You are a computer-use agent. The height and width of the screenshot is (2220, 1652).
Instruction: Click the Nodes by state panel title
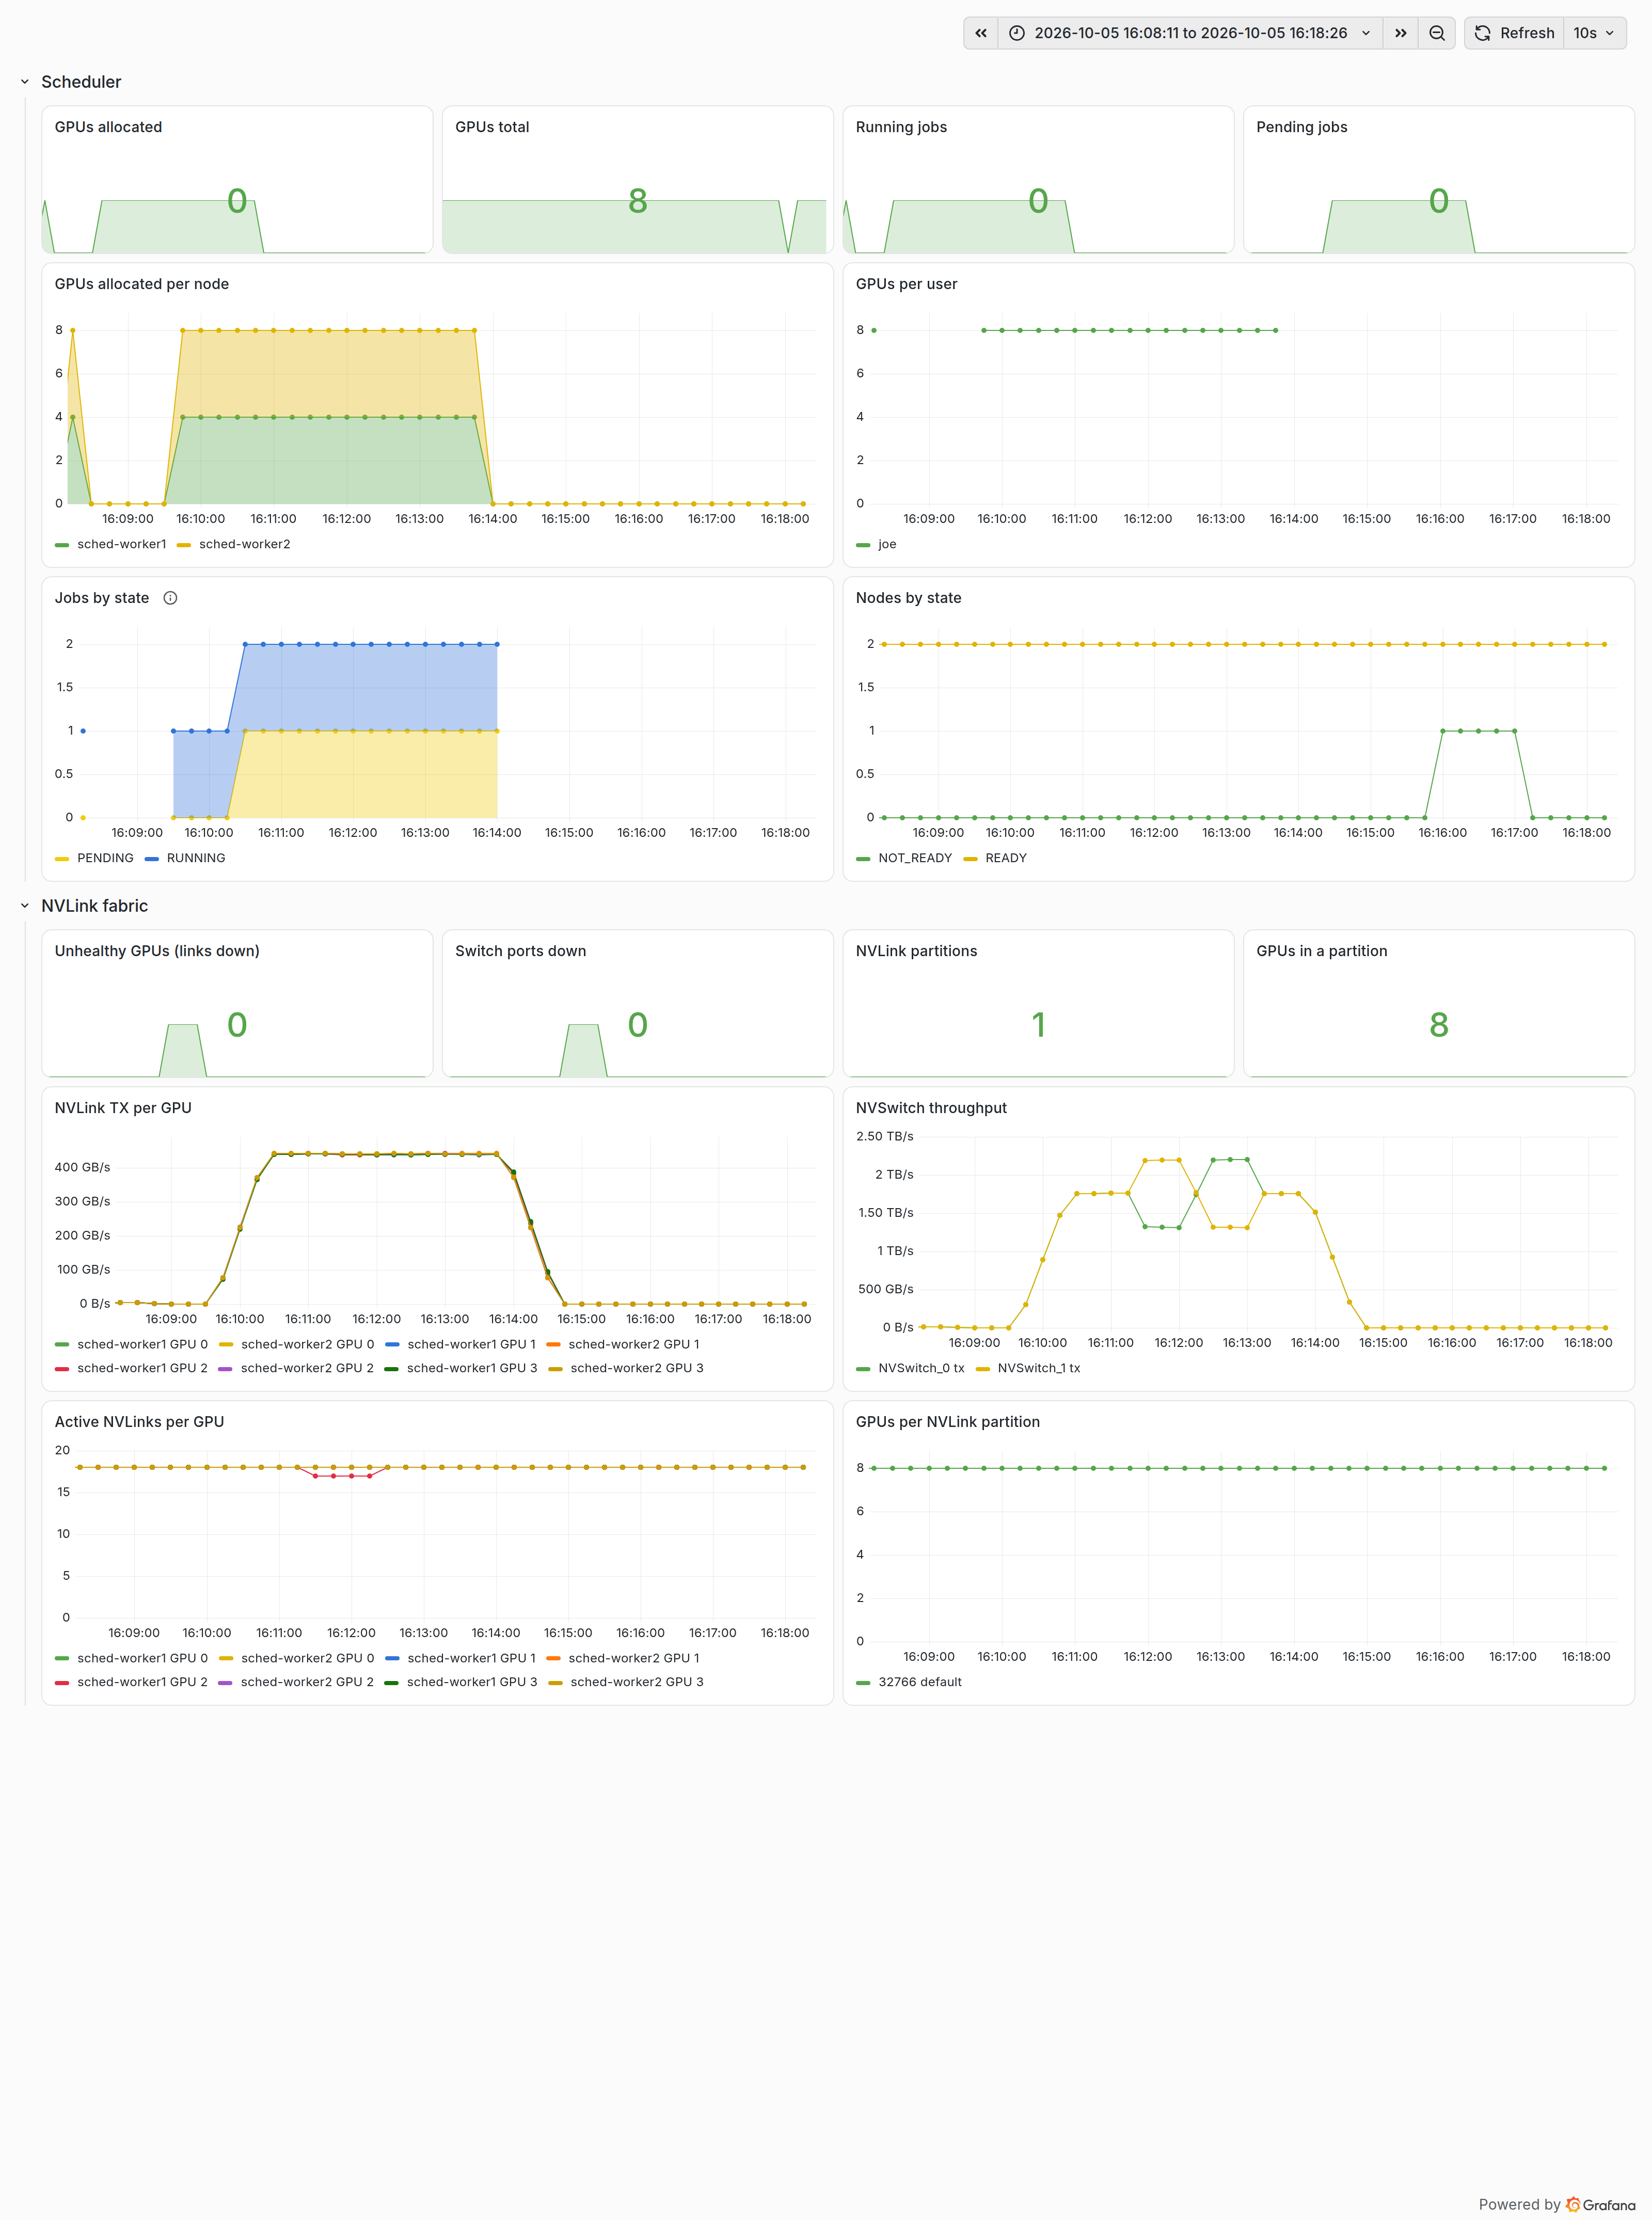908,598
